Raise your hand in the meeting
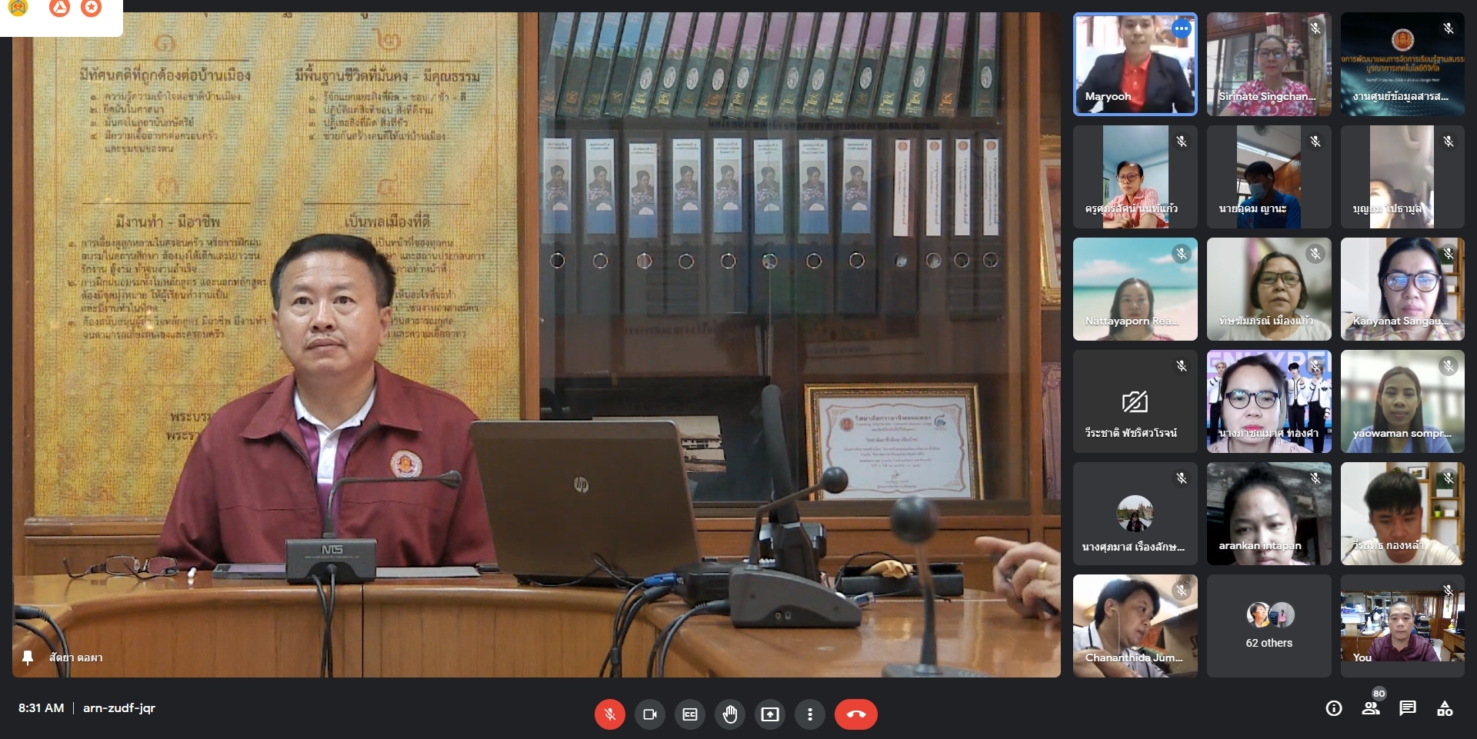This screenshot has height=739, width=1477. click(730, 714)
